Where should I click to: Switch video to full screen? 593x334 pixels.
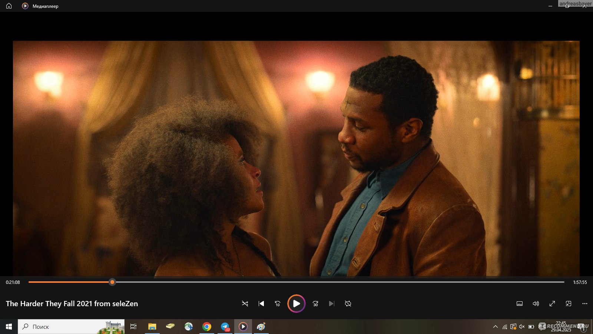[x=552, y=304]
